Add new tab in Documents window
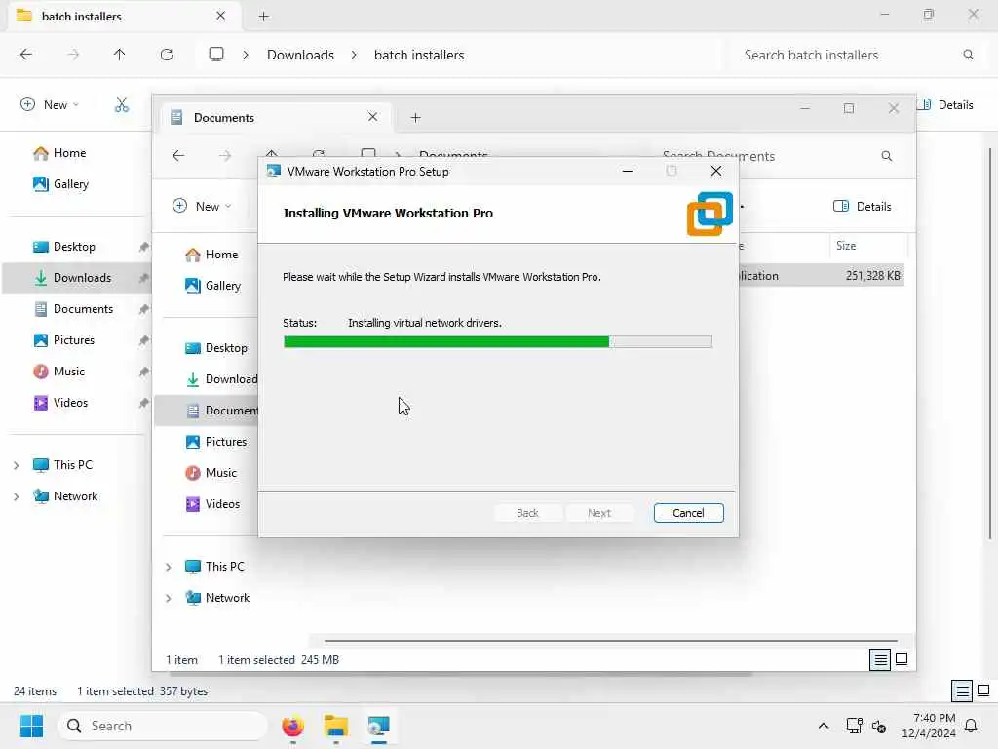Screen dimensions: 998x749 (x=415, y=118)
